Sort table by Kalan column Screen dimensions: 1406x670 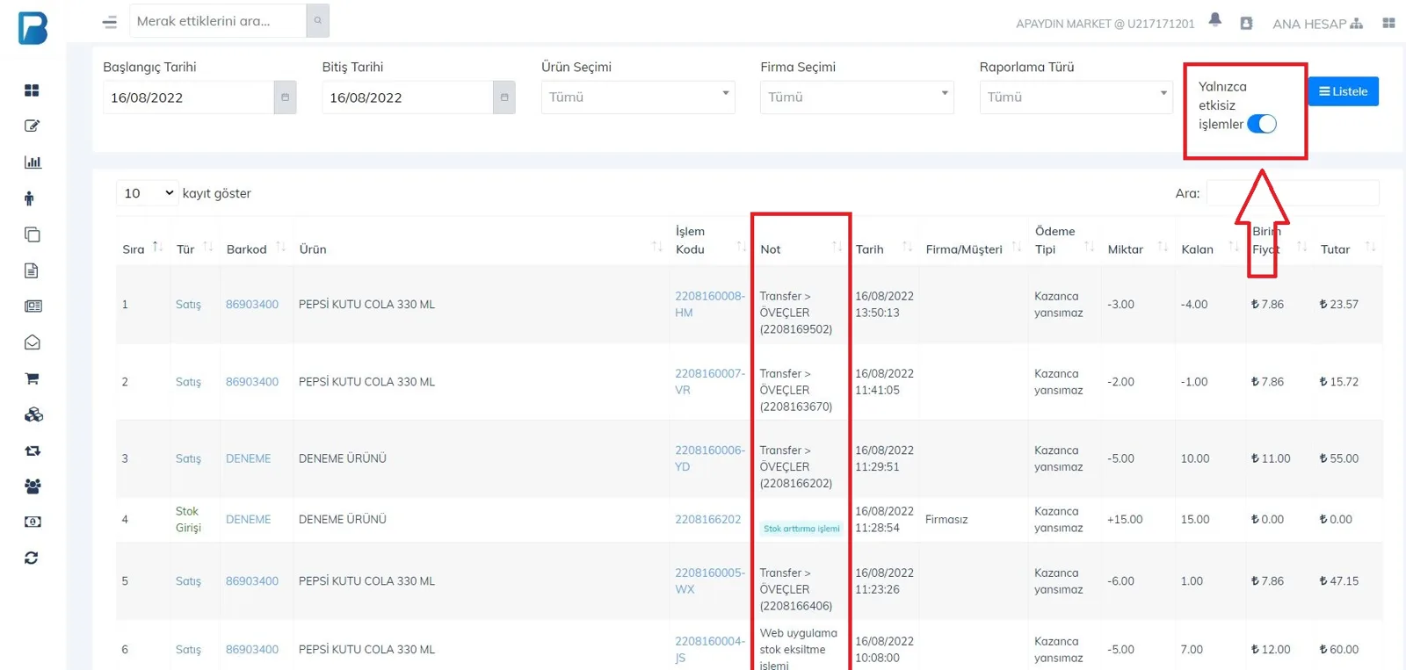(1209, 249)
